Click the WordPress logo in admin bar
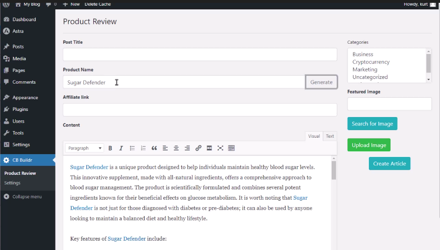440x250 pixels. tap(6, 4)
